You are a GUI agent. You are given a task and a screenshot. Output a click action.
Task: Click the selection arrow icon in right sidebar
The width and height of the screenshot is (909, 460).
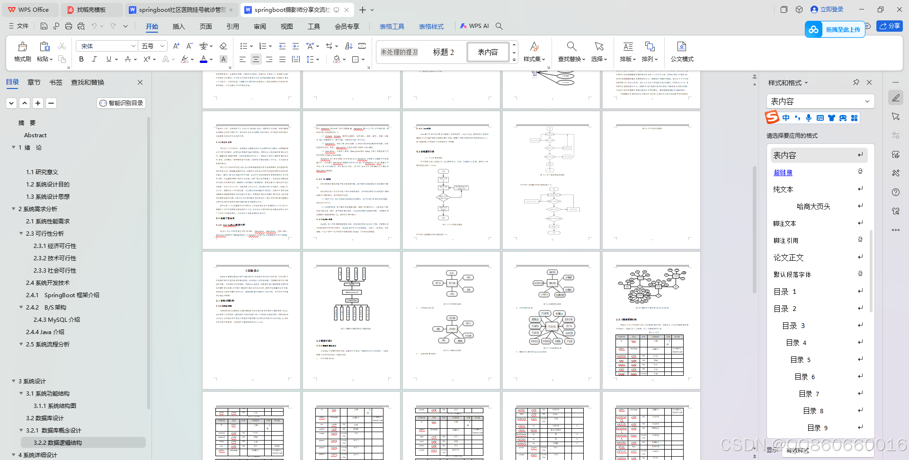(x=895, y=116)
